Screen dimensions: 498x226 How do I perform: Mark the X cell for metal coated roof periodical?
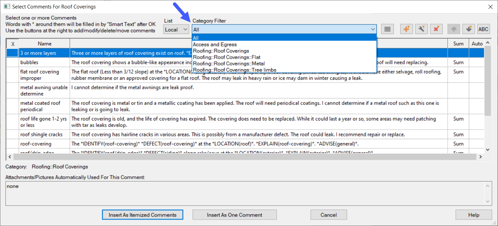pyautogui.click(x=13, y=106)
